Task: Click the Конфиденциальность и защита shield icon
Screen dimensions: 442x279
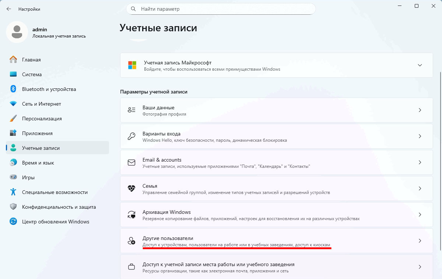Action: (x=13, y=207)
